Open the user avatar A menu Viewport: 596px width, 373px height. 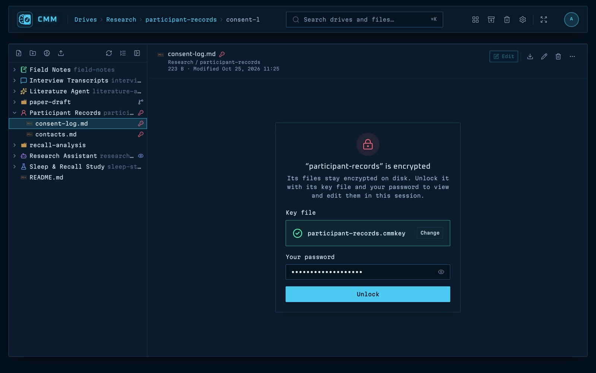pyautogui.click(x=571, y=19)
